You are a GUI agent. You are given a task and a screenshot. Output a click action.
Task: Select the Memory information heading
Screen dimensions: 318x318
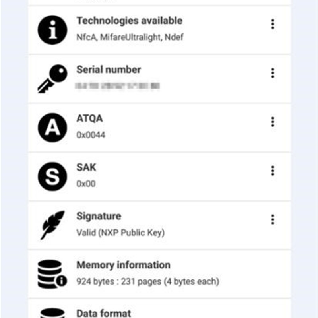123,265
